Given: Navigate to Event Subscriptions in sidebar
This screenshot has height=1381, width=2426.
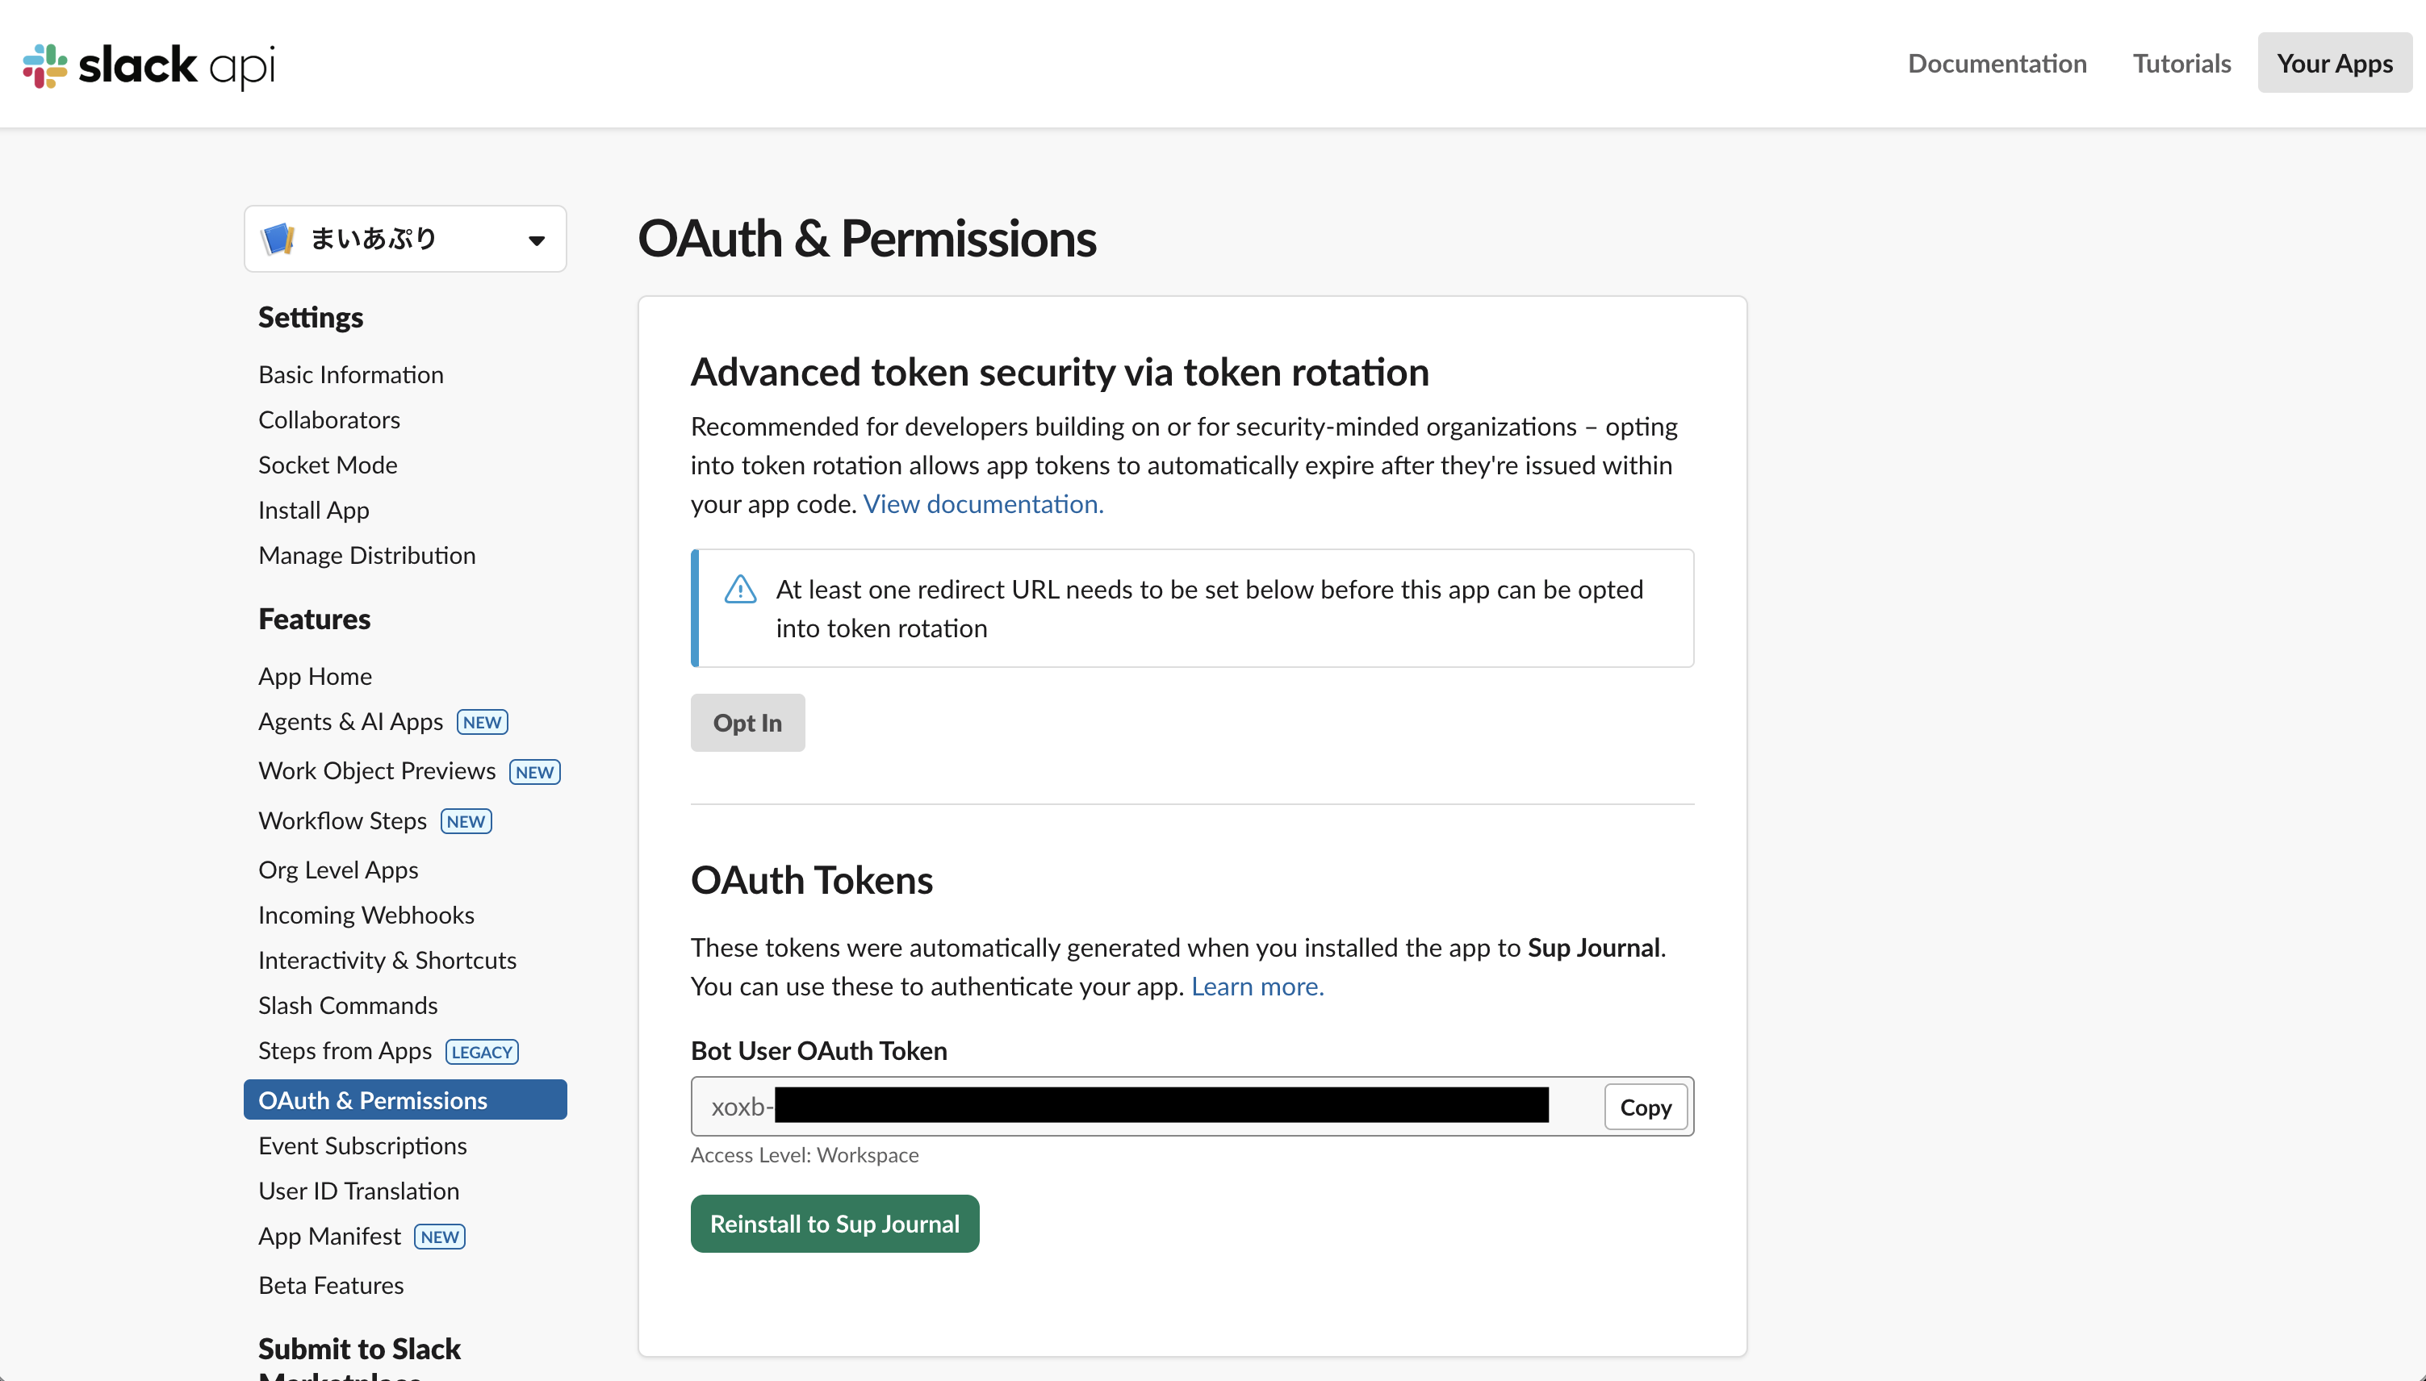Looking at the screenshot, I should (x=362, y=1145).
